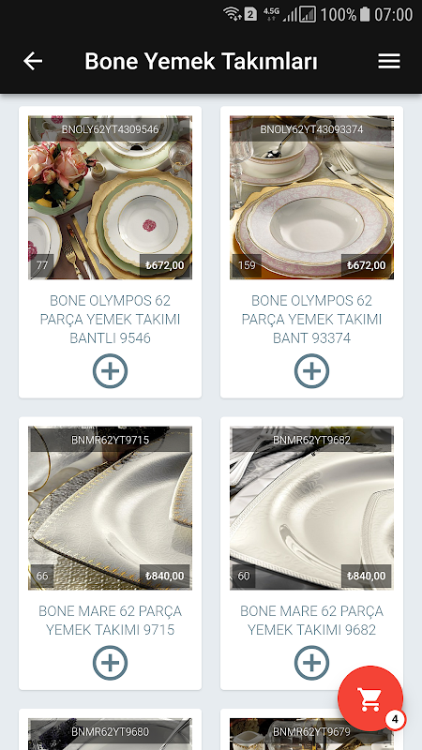Add BONE MARE 9682 with plus icon
422x750 pixels.
tap(311, 663)
